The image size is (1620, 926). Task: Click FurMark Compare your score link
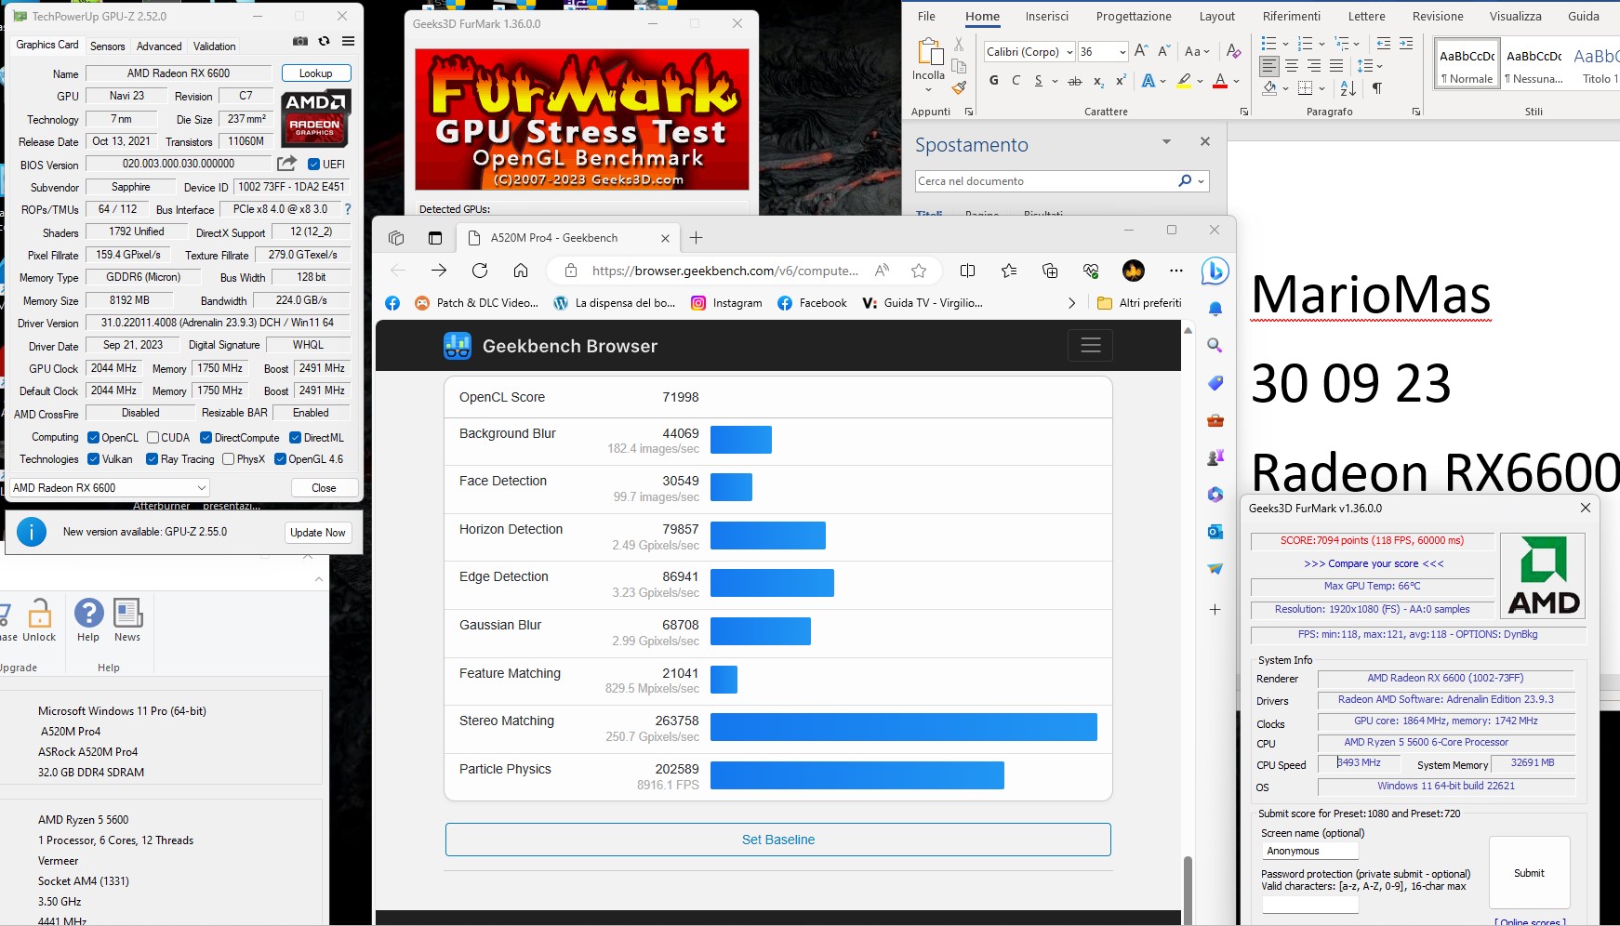coord(1374,563)
